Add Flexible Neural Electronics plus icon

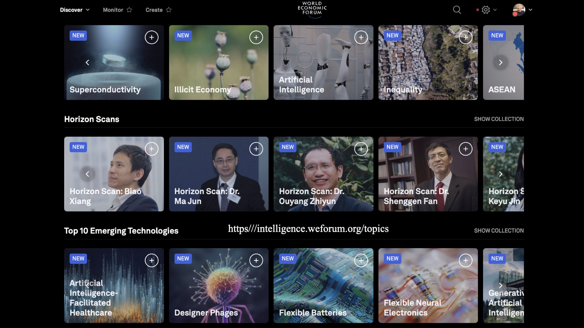coord(465,261)
